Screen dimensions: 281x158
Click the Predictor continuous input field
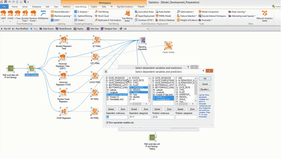pos(163,117)
